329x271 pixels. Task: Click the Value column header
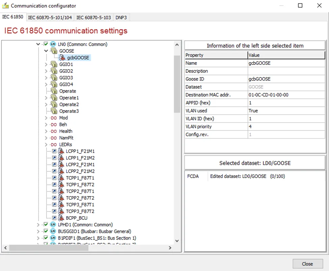pyautogui.click(x=286, y=55)
